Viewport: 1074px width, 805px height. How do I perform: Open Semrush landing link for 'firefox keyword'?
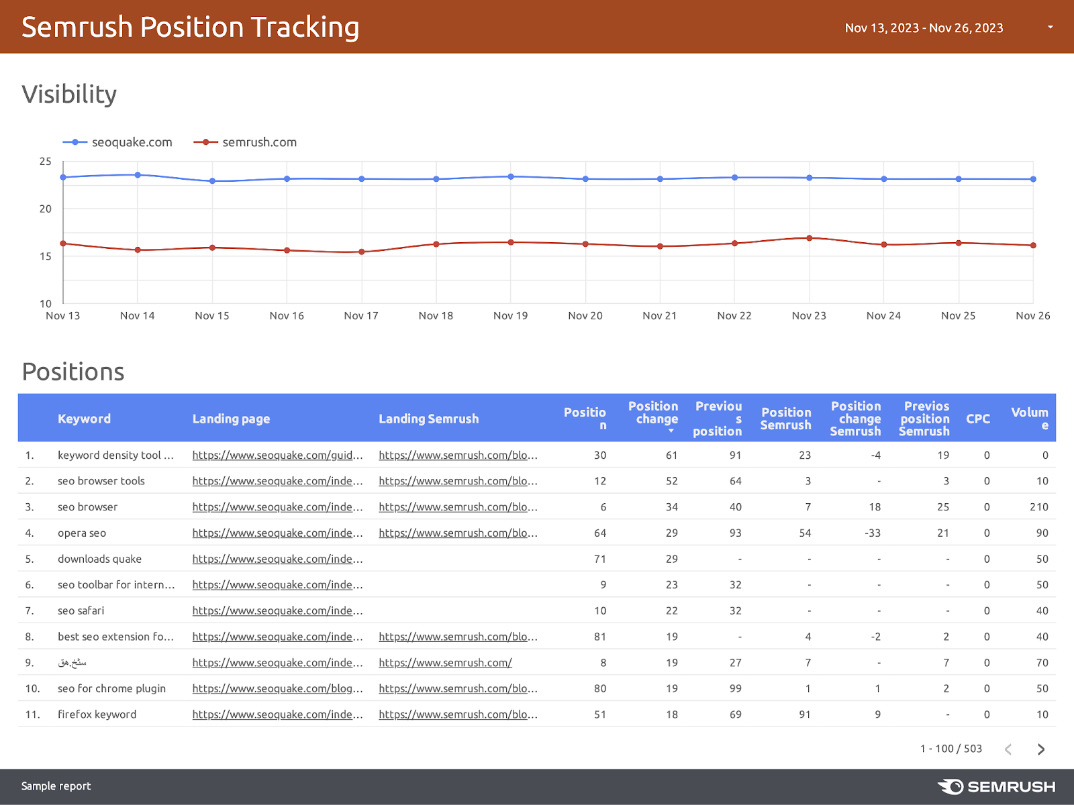coord(458,715)
